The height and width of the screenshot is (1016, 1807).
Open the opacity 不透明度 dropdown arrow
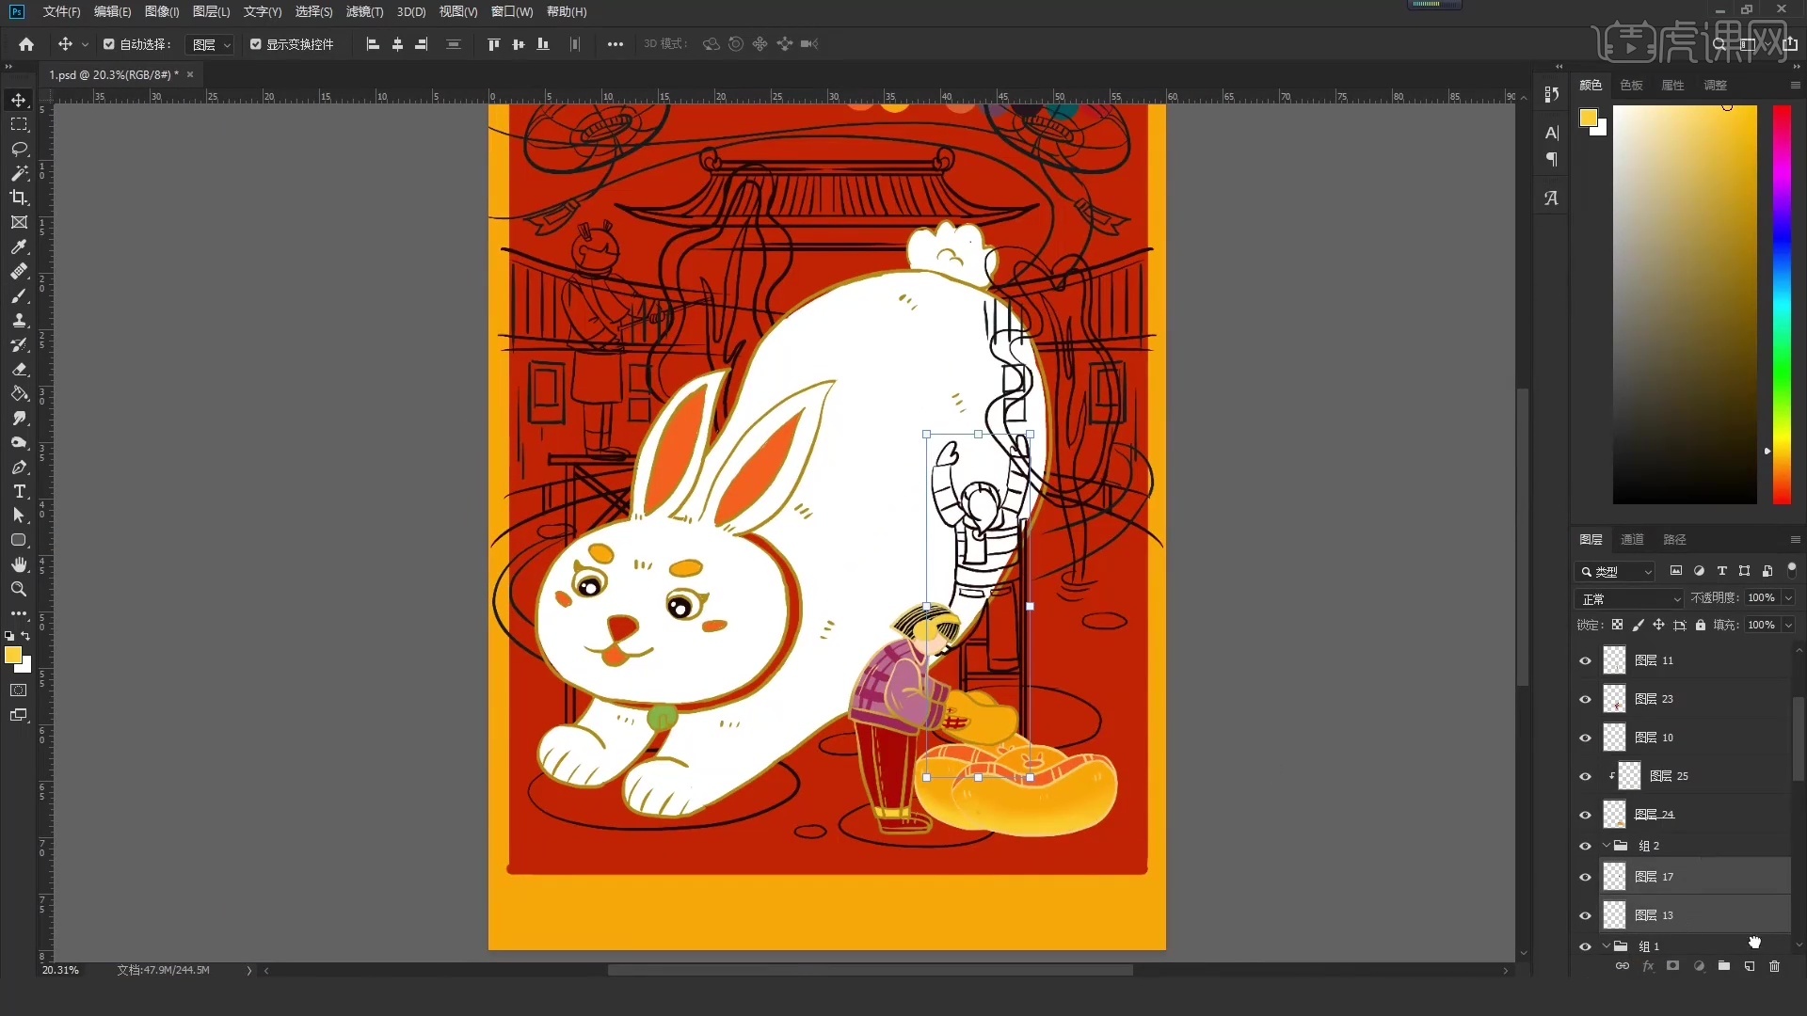1788,598
